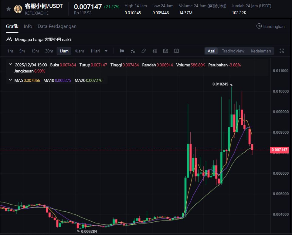Image resolution: width=292 pixels, height=235 pixels.
Task: Click the current price label 0.007147 on axis
Action: point(279,150)
